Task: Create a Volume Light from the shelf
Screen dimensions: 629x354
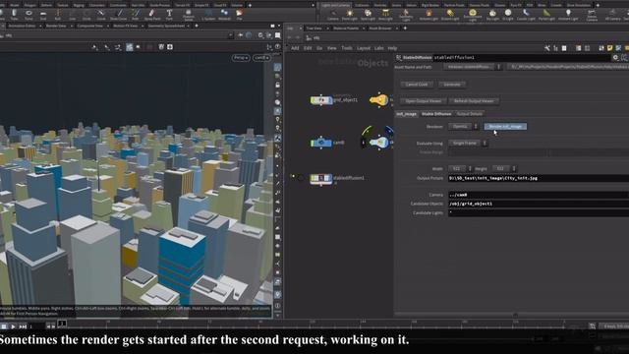Action: pos(429,16)
